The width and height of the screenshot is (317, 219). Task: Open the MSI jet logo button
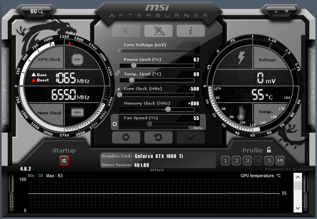(158, 31)
